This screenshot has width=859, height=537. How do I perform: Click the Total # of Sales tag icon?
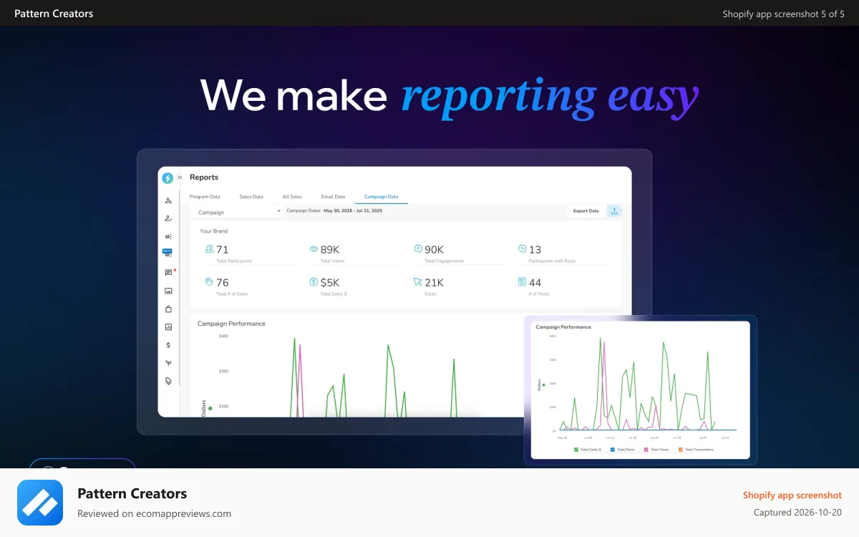pos(209,282)
